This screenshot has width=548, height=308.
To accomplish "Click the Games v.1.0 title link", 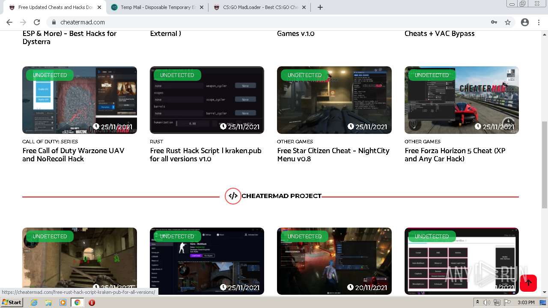I will tap(295, 33).
